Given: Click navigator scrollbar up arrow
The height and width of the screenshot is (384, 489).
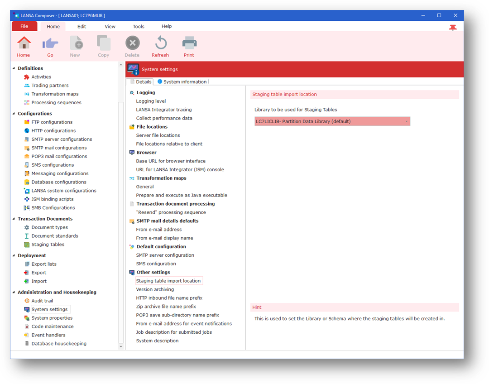Looking at the screenshot, I should pyautogui.click(x=121, y=65).
